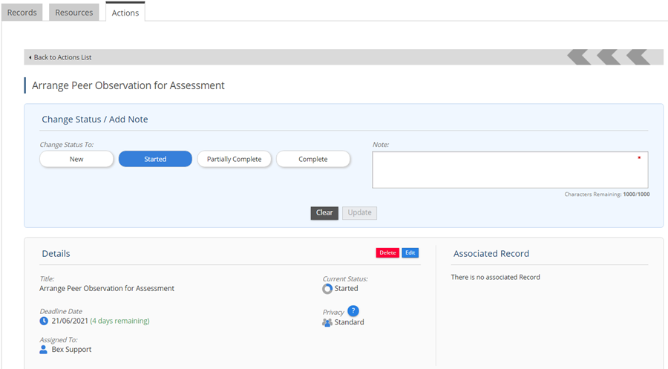Click the Details title 'Arrange Peer Observation for Assessment'
The height and width of the screenshot is (369, 668).
(107, 289)
